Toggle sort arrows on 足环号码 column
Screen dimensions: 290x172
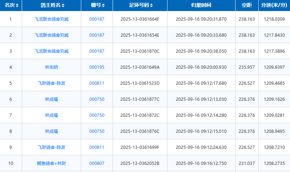click(151, 6)
